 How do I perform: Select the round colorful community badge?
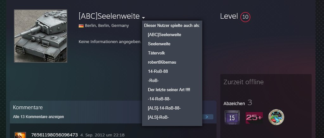(x=276, y=117)
